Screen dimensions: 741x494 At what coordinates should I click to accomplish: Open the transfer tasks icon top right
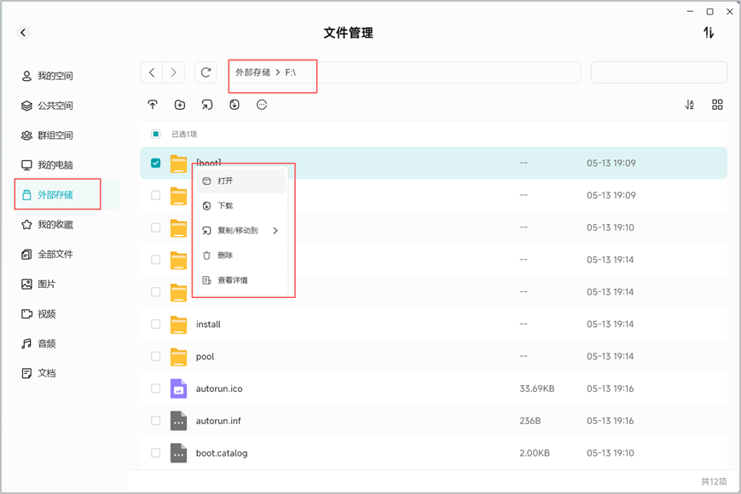click(x=708, y=32)
